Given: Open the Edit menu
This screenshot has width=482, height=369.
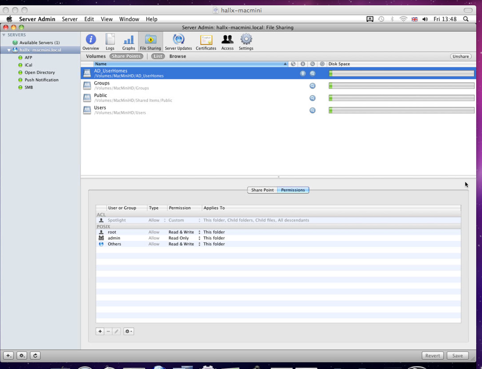Looking at the screenshot, I should click(x=89, y=19).
